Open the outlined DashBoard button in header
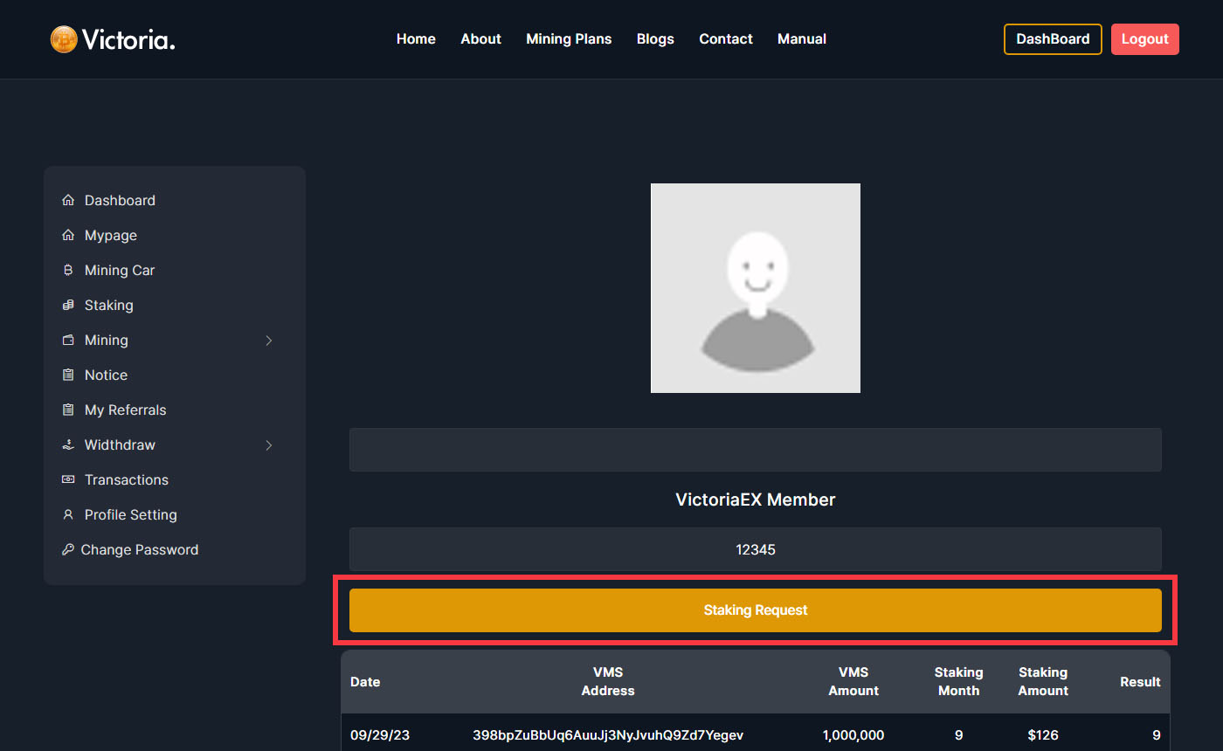Image resolution: width=1223 pixels, height=751 pixels. (x=1053, y=39)
